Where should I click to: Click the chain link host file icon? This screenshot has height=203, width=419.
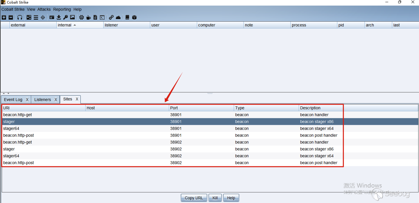click(111, 17)
